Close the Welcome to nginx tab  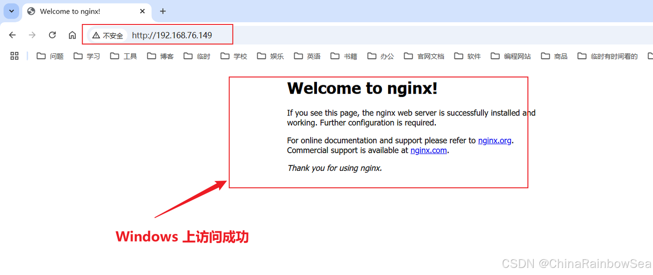tap(142, 11)
